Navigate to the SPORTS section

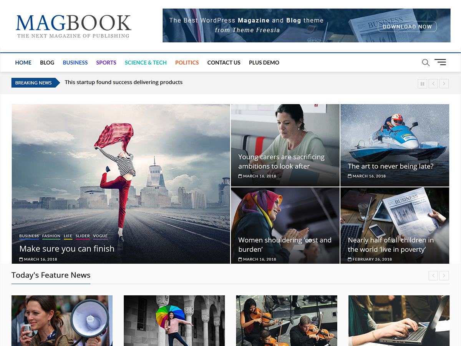pos(106,62)
